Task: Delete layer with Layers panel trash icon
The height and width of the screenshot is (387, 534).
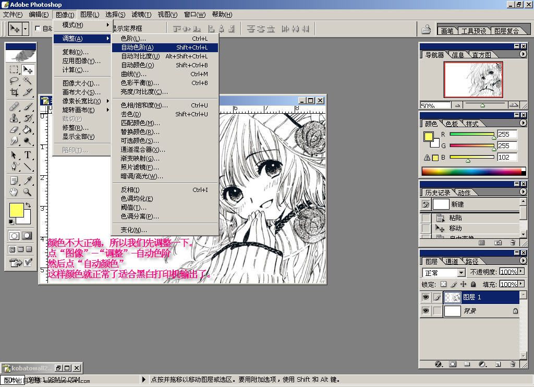Action: (513, 364)
